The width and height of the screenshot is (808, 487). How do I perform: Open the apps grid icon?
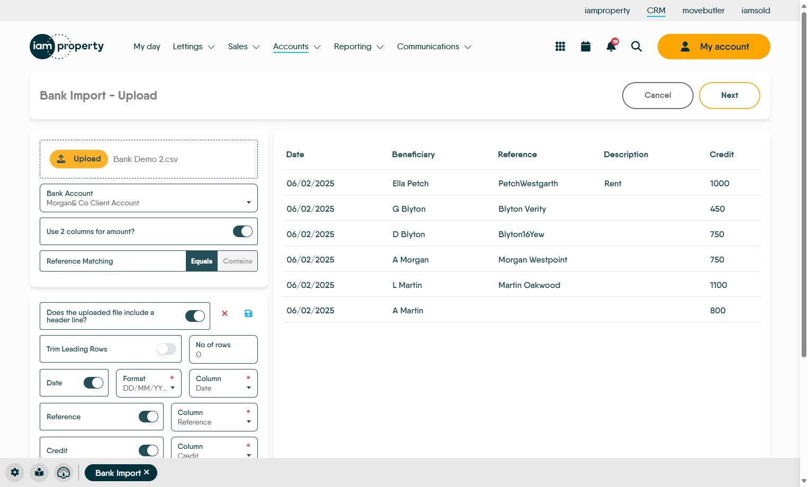560,47
